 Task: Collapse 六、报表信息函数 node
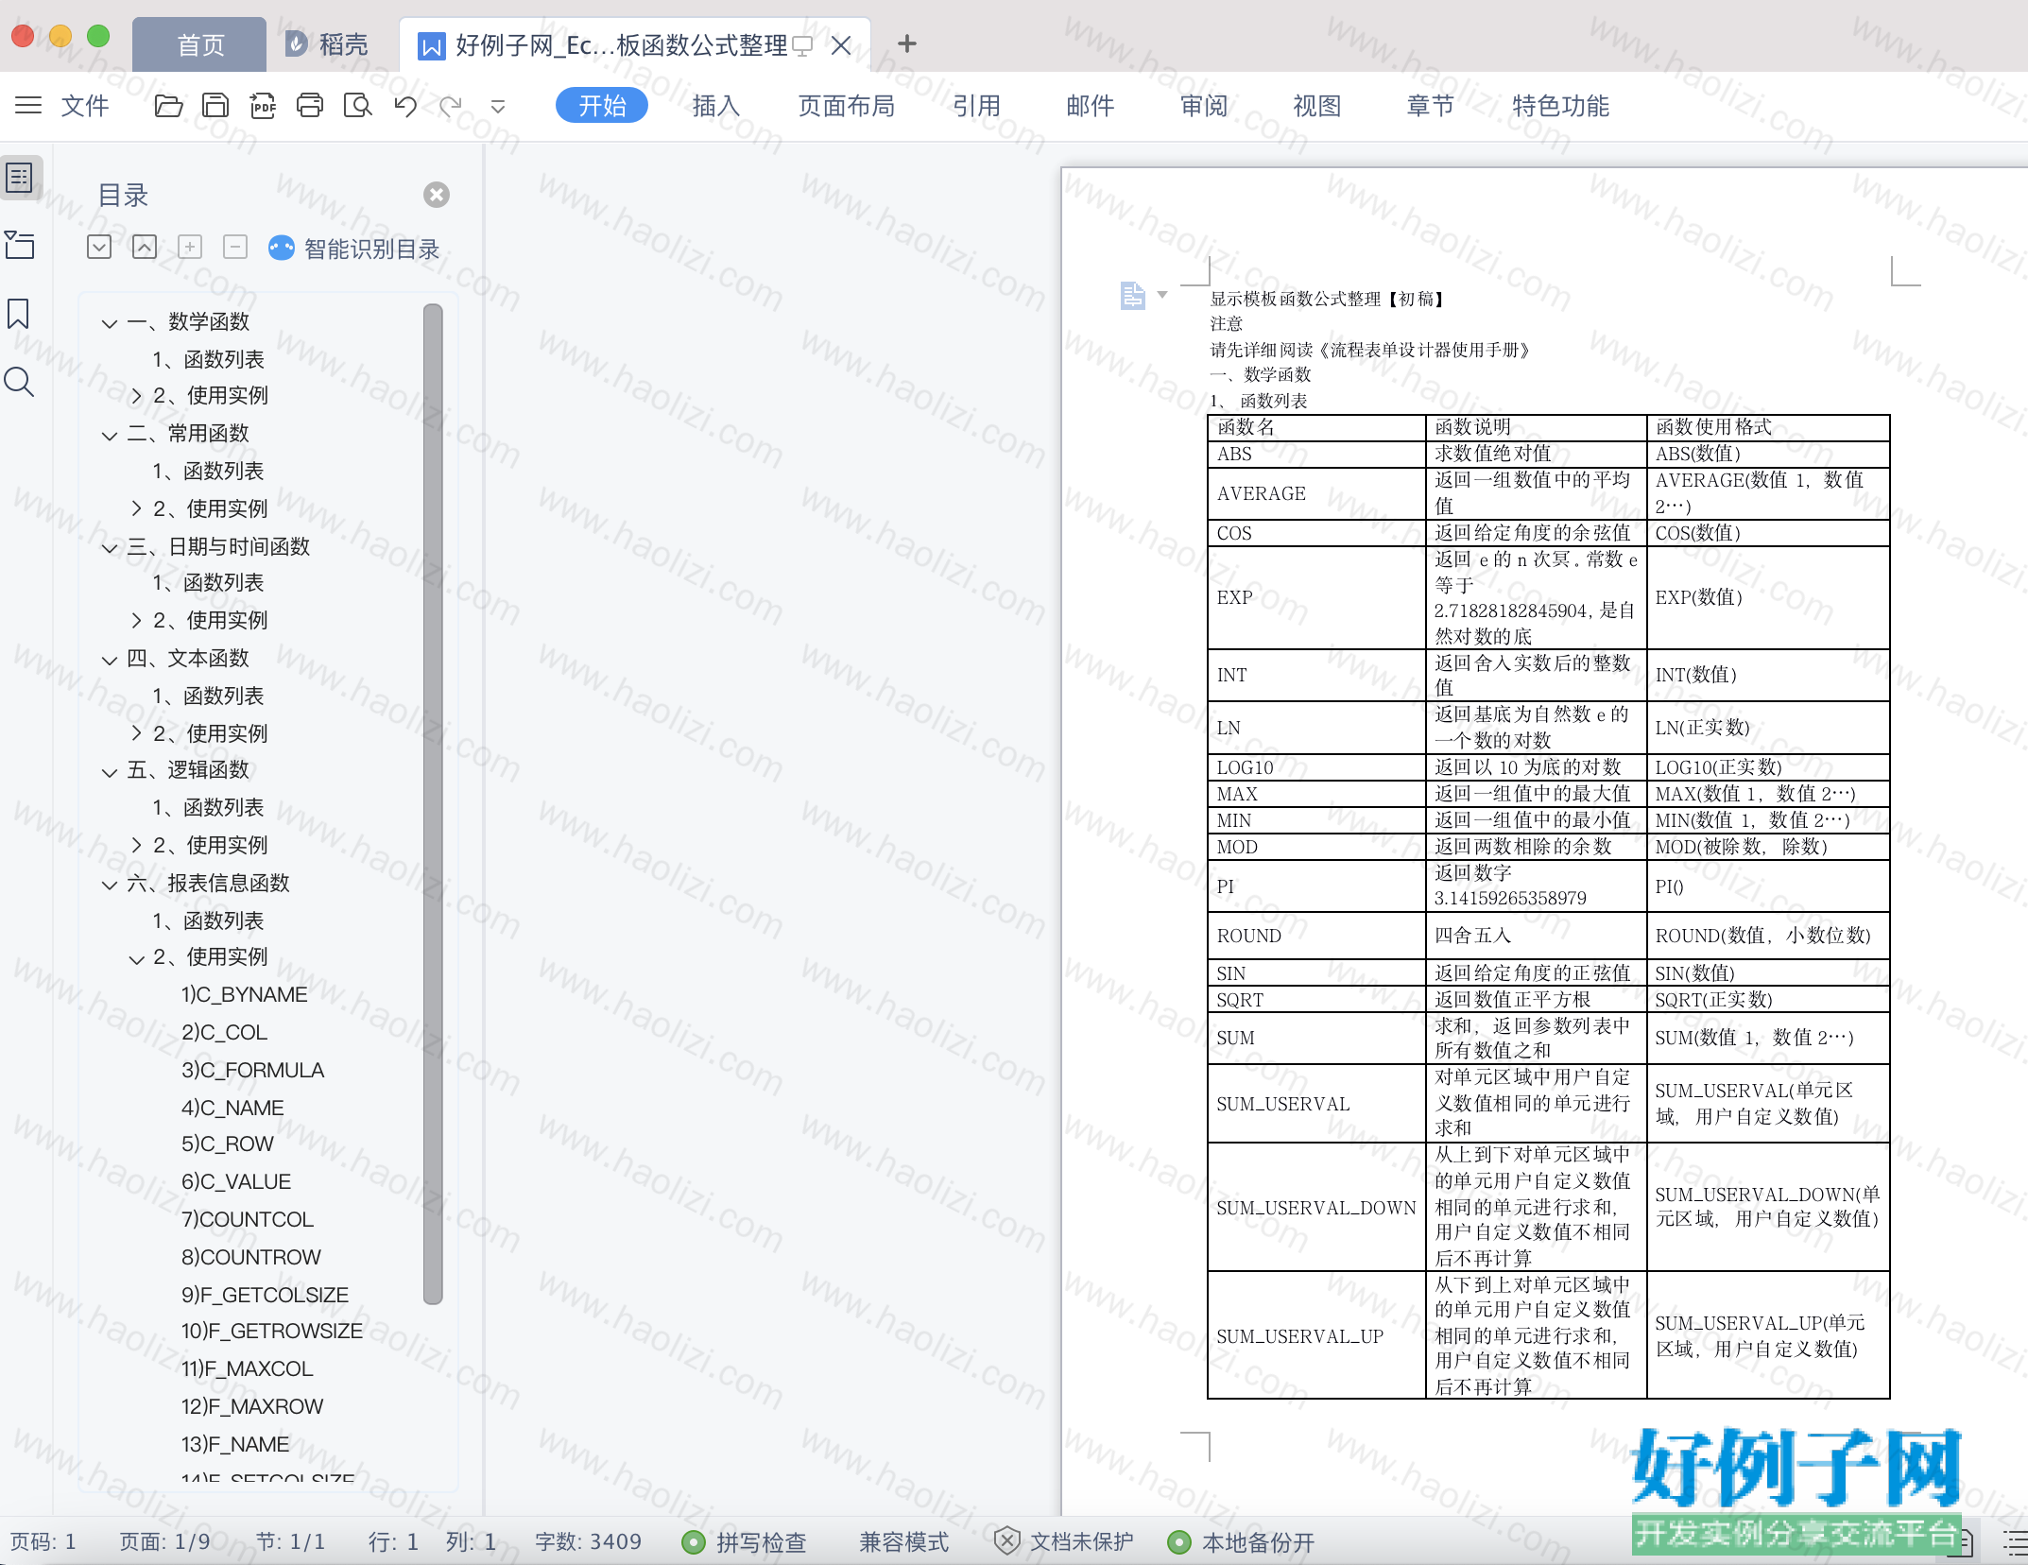(x=110, y=885)
